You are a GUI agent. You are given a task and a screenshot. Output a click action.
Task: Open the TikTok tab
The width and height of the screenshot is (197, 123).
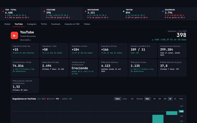tap(44, 24)
